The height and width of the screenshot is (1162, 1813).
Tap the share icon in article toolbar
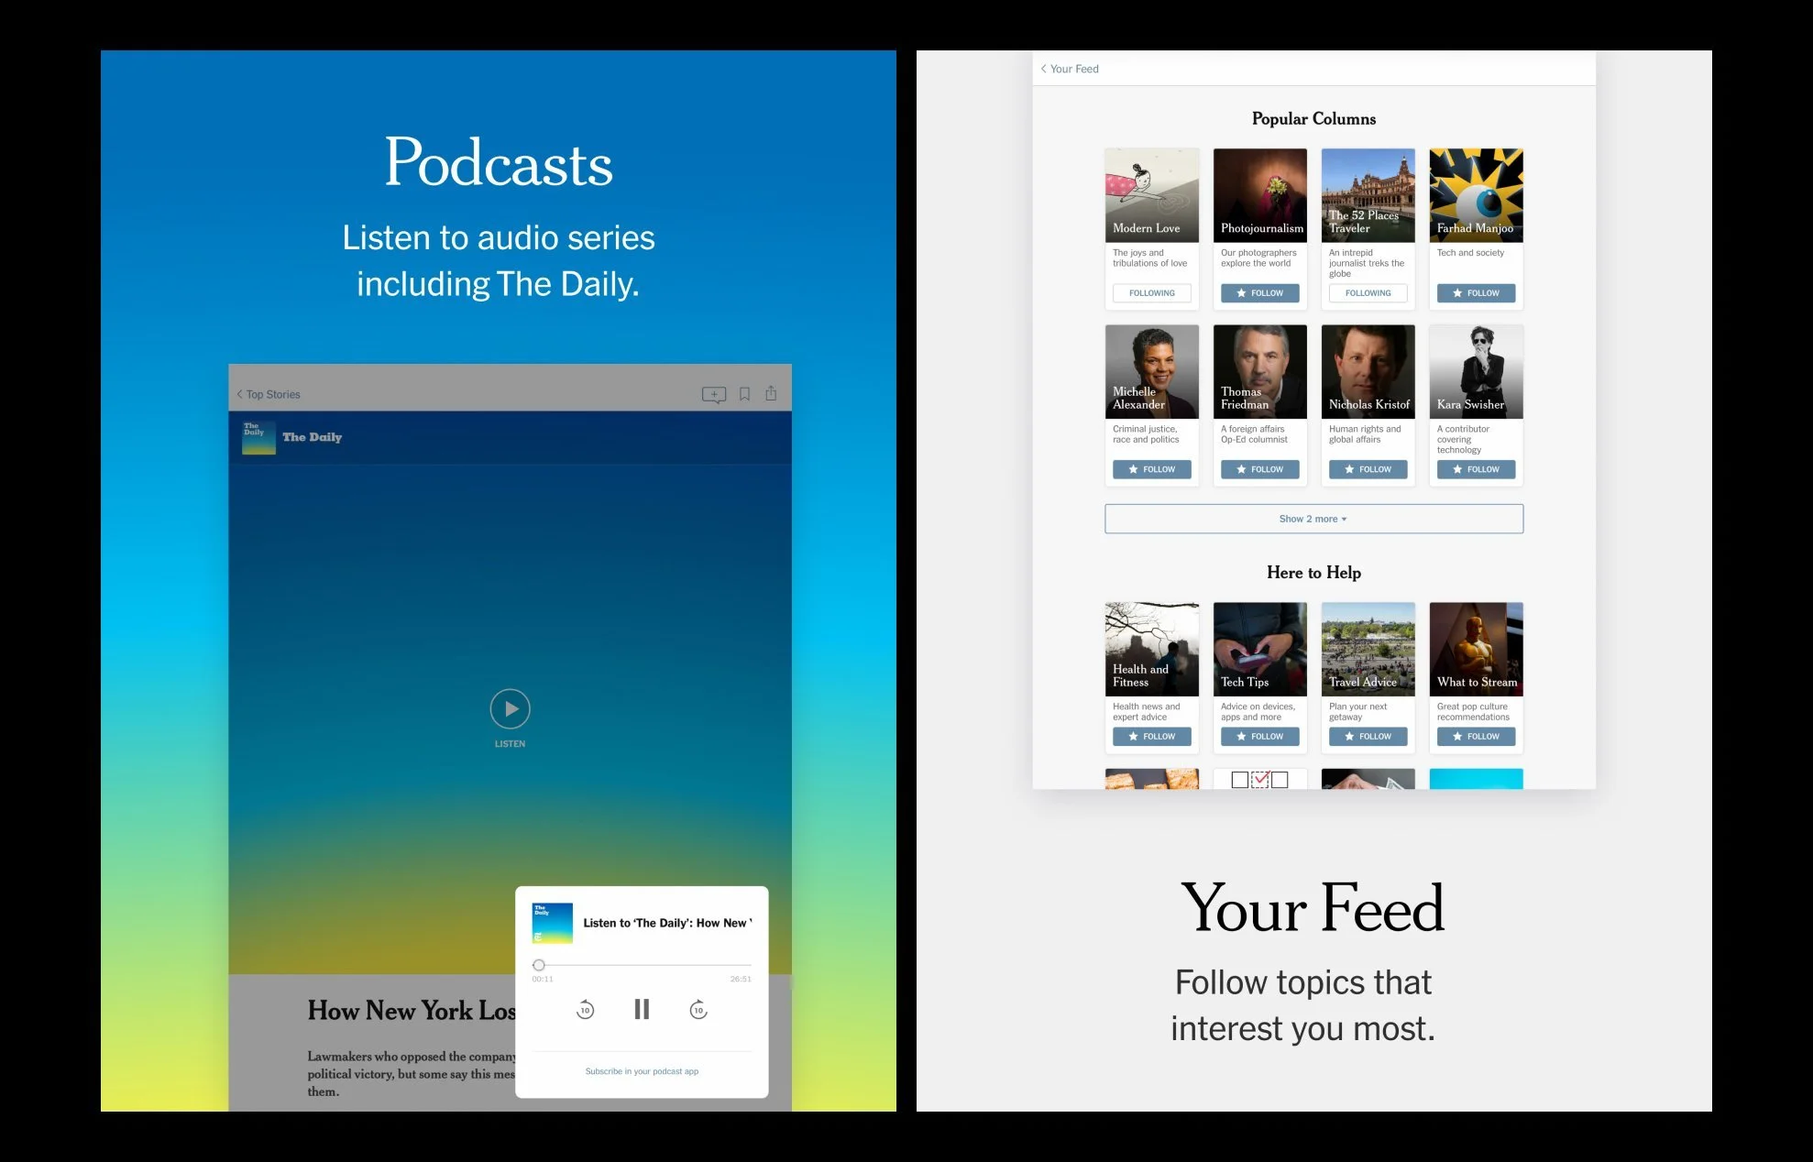(x=772, y=393)
